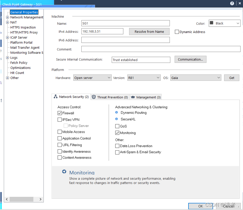Open the Color dropdown

(x=224, y=23)
